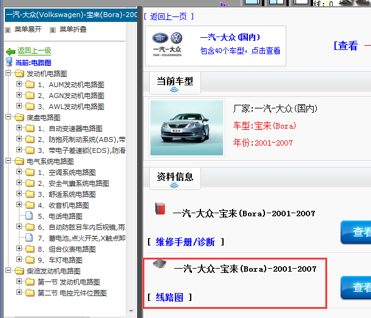Click the 返回上一级 link
This screenshot has height=318, width=371.
[x=34, y=51]
